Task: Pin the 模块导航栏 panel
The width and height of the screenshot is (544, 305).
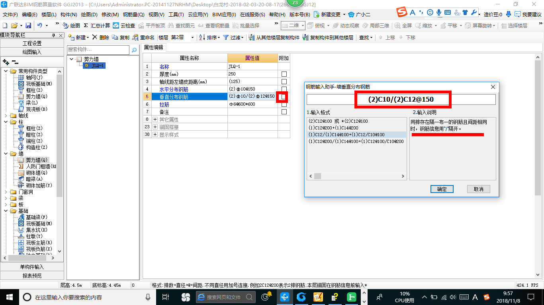Action: (x=54, y=35)
